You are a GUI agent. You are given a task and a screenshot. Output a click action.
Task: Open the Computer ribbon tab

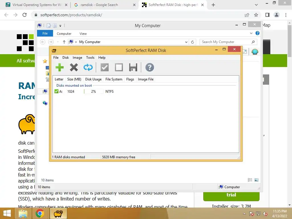pyautogui.click(x=64, y=34)
